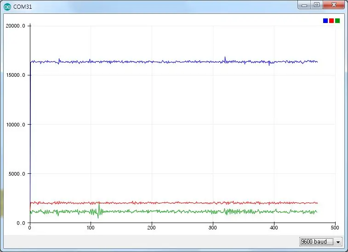Click the dropdown arrow beside 9600 baud
The width and height of the screenshot is (348, 252).
point(338,242)
